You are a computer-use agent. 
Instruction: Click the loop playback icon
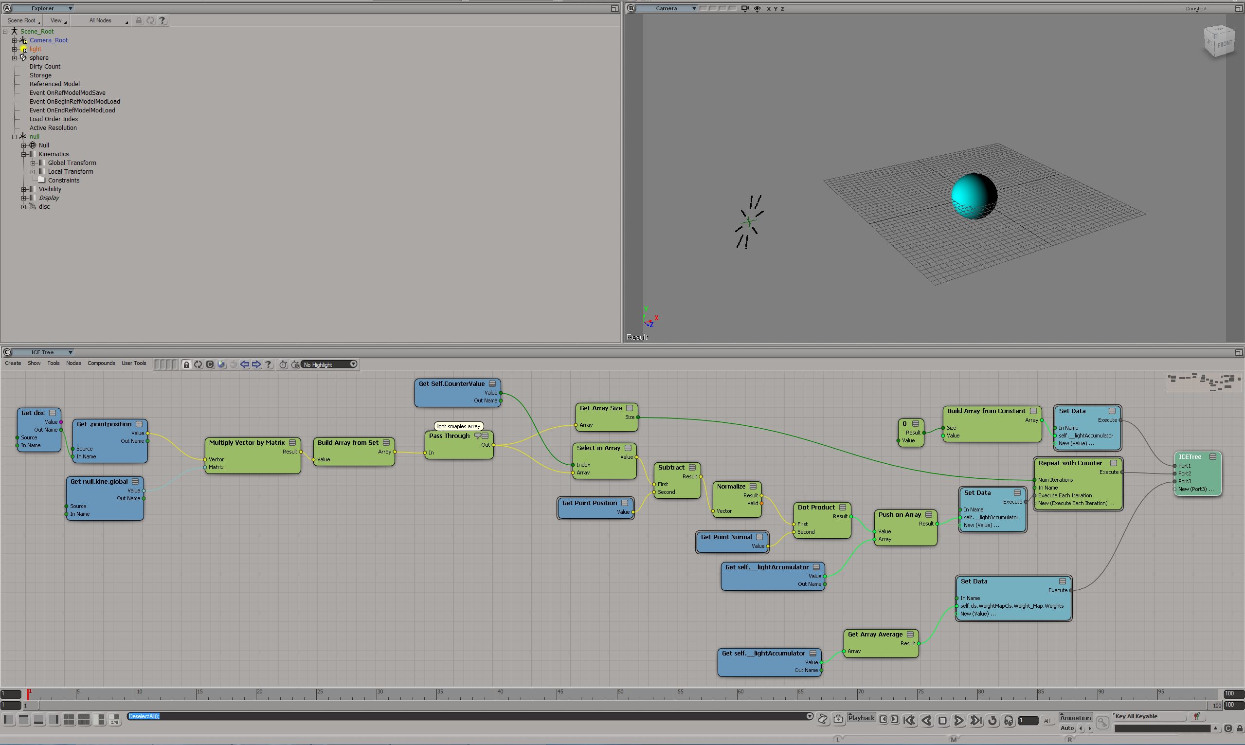tap(992, 720)
